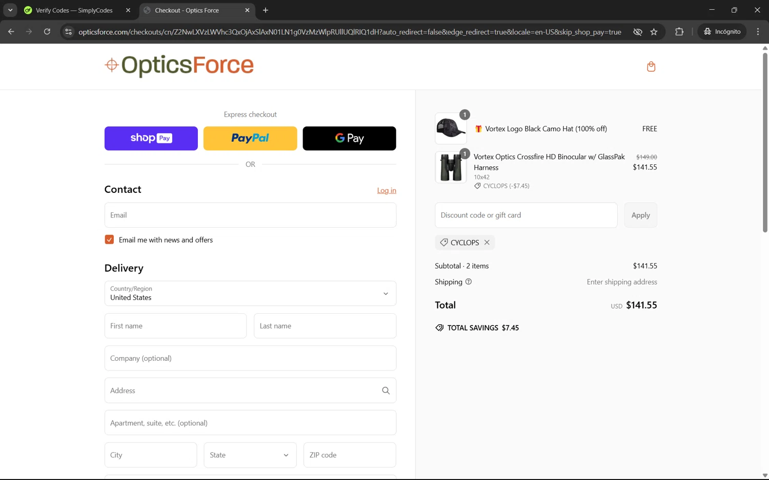769x480 pixels.
Task: Uncheck Email me with news and offers
Action: click(x=109, y=239)
